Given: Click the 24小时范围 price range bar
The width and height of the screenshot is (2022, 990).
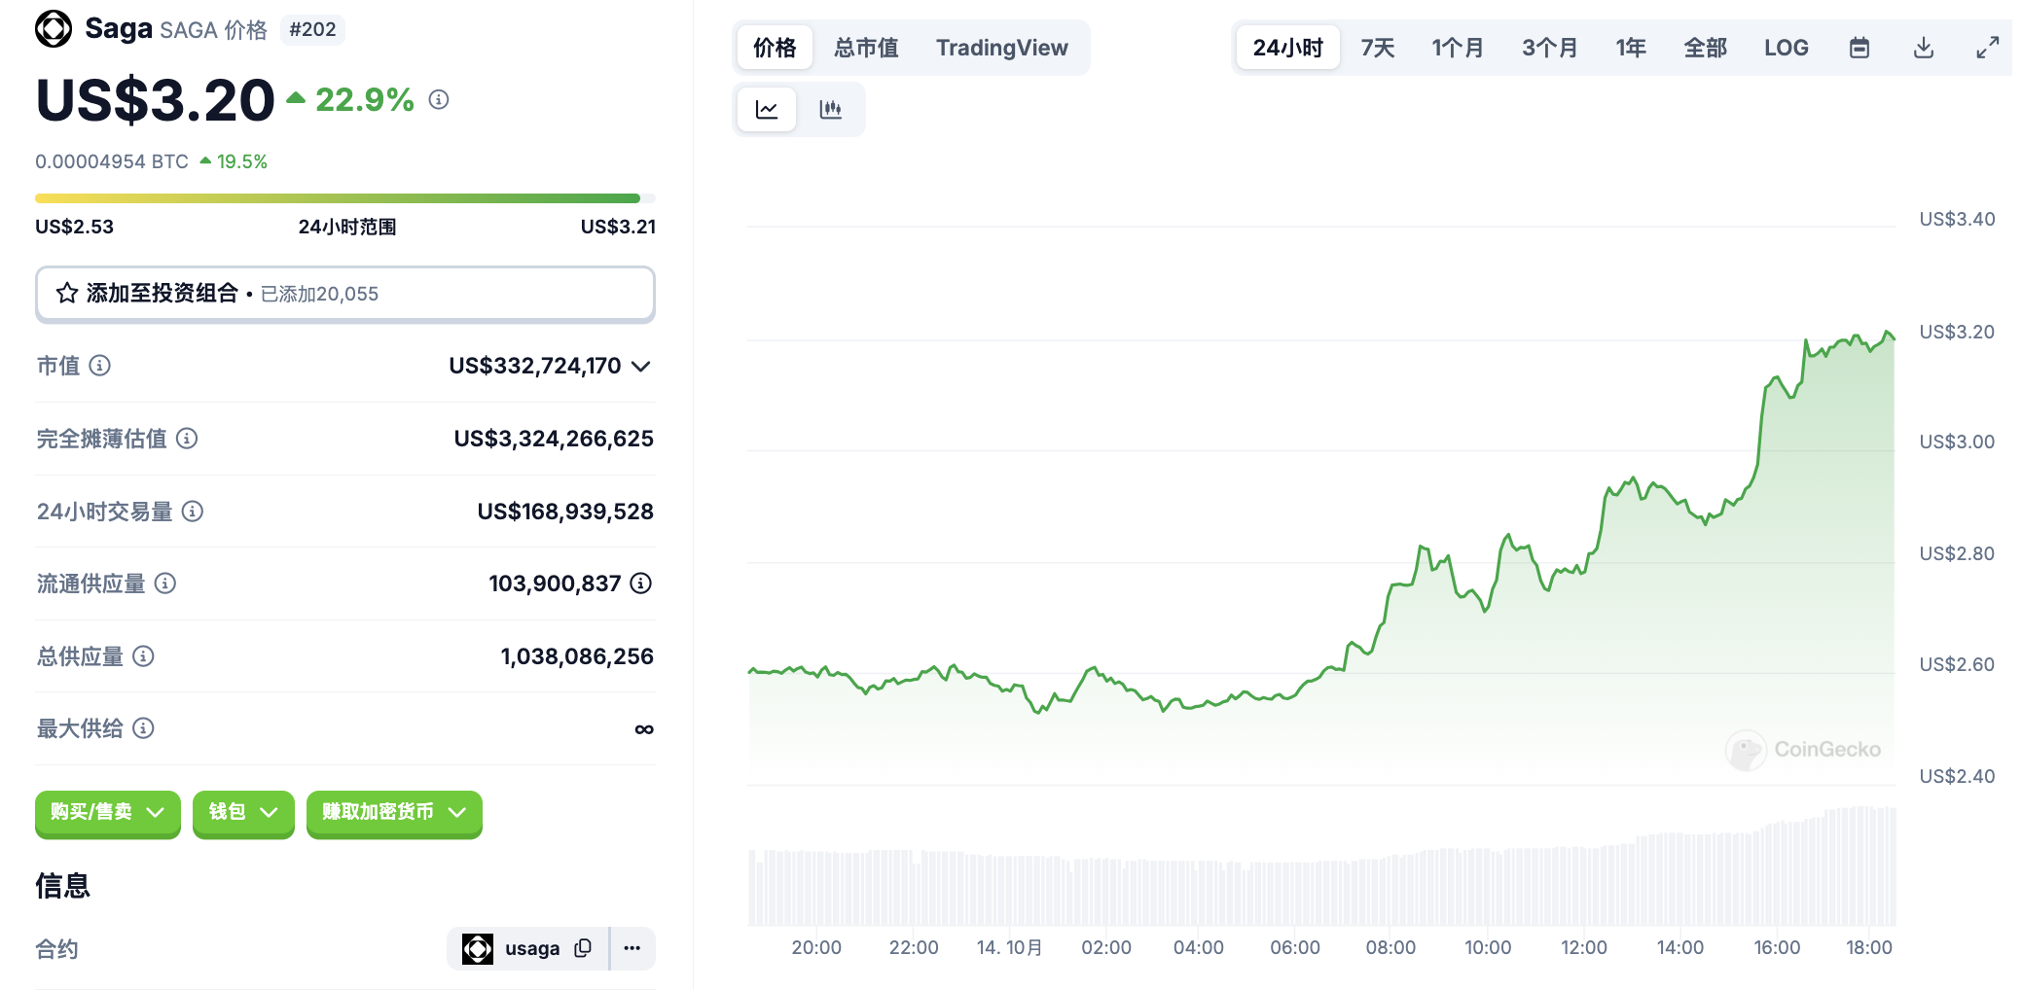Looking at the screenshot, I should [344, 198].
